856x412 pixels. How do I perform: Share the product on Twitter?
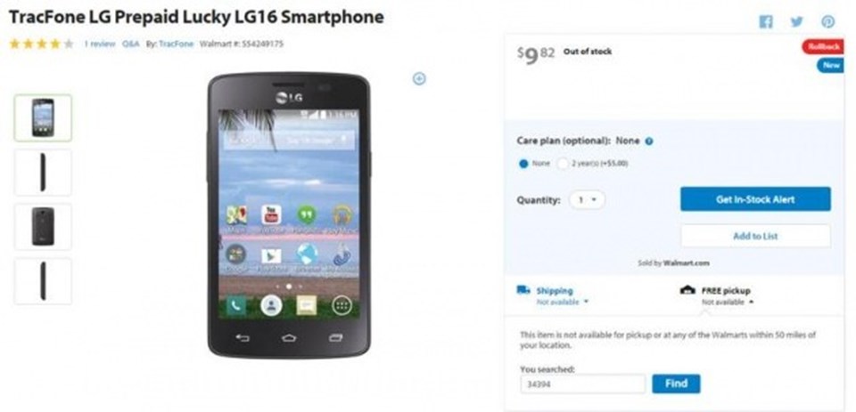point(797,21)
